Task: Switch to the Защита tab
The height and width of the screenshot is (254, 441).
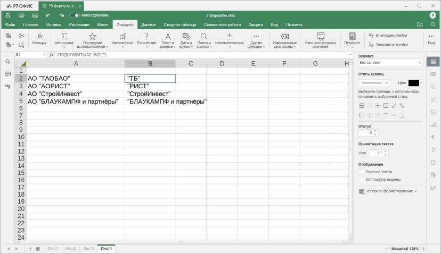Action: tap(256, 24)
